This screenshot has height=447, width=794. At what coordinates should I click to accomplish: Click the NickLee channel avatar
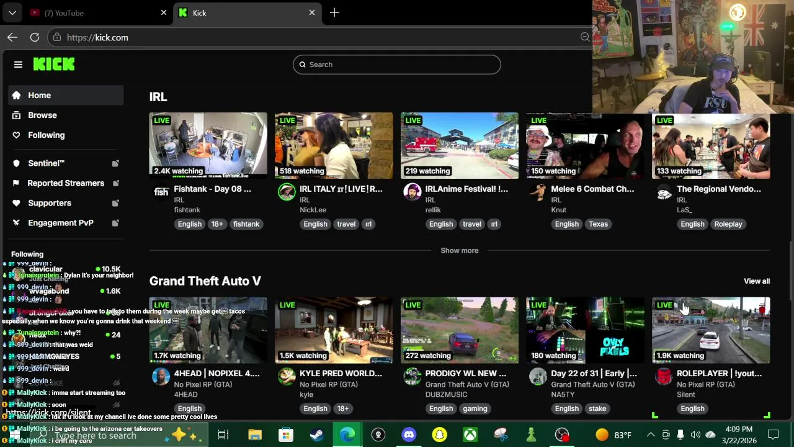click(x=287, y=192)
